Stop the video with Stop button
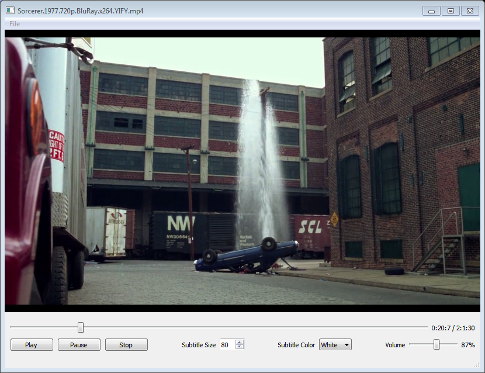485x373 pixels. 126,345
